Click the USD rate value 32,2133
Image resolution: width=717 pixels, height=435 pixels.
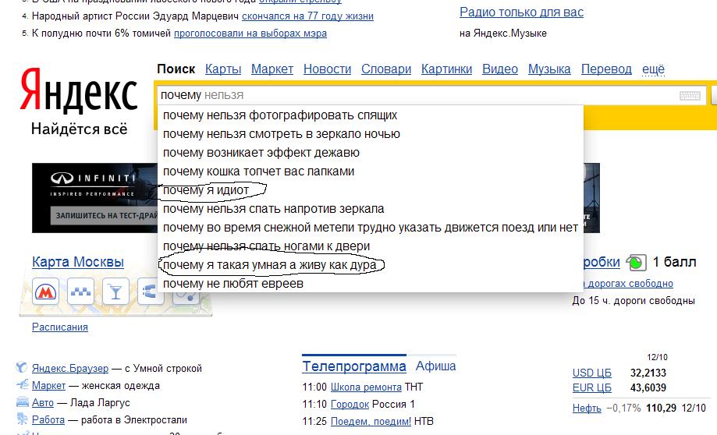click(x=648, y=373)
